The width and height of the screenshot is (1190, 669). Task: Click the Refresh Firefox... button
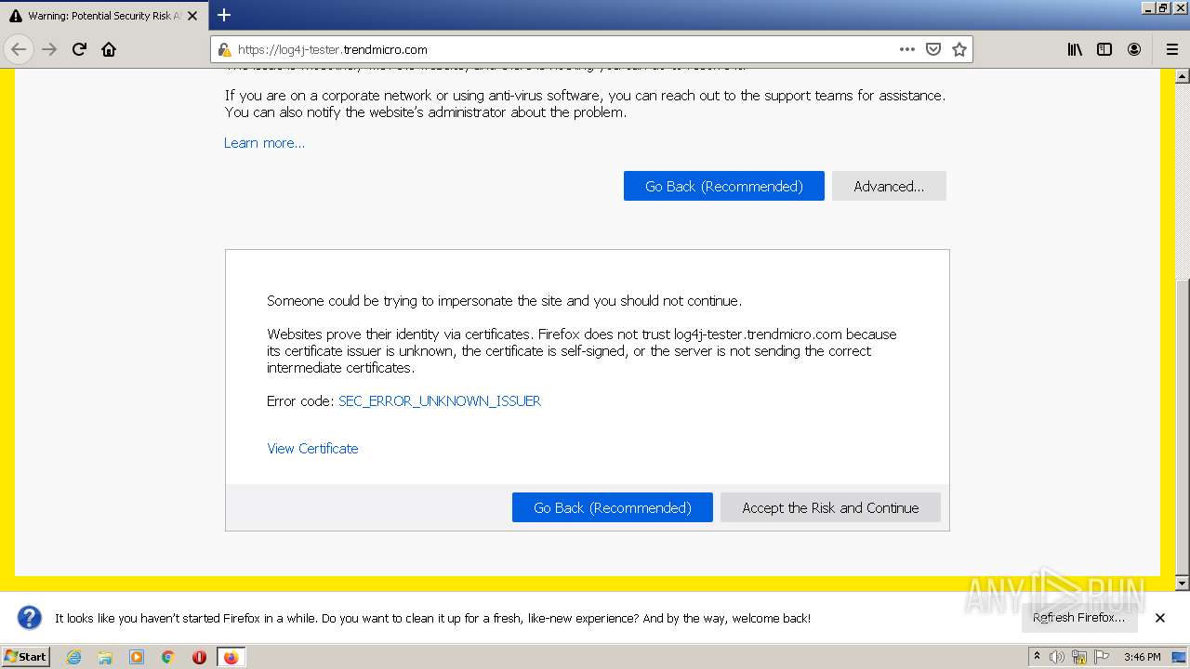coord(1078,617)
